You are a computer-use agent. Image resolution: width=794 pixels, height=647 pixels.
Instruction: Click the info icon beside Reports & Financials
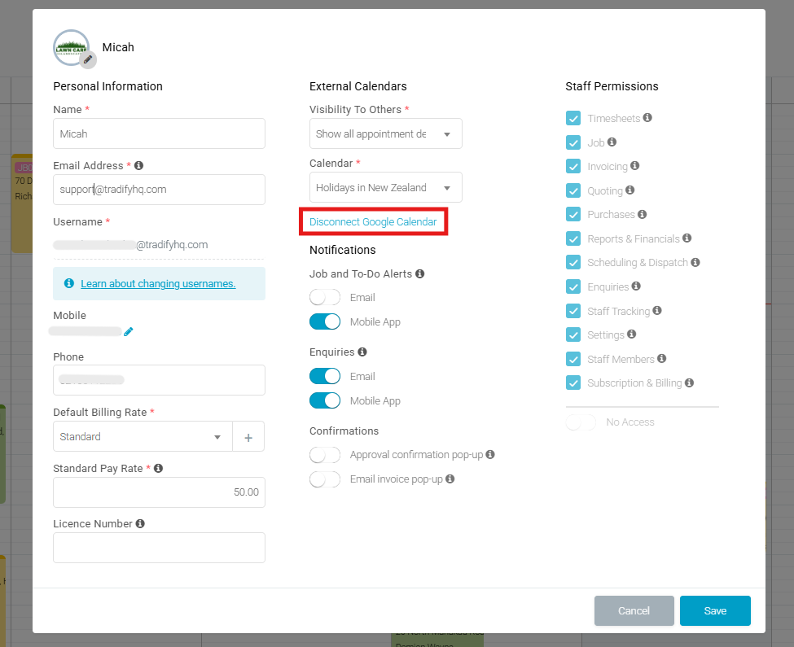click(687, 238)
